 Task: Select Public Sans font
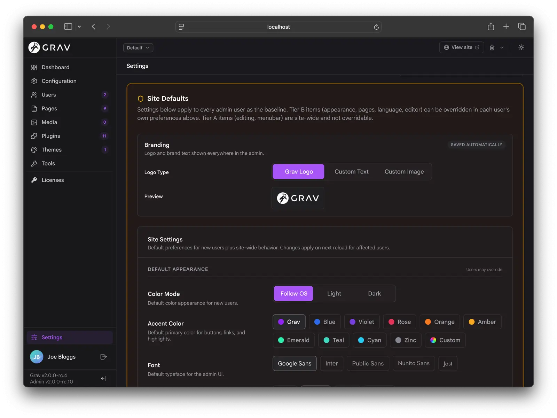[x=368, y=363]
